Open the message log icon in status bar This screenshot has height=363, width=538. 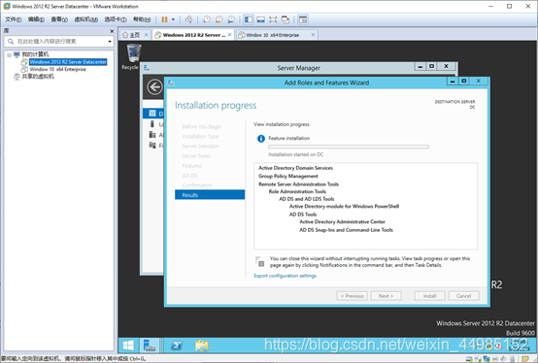point(525,359)
